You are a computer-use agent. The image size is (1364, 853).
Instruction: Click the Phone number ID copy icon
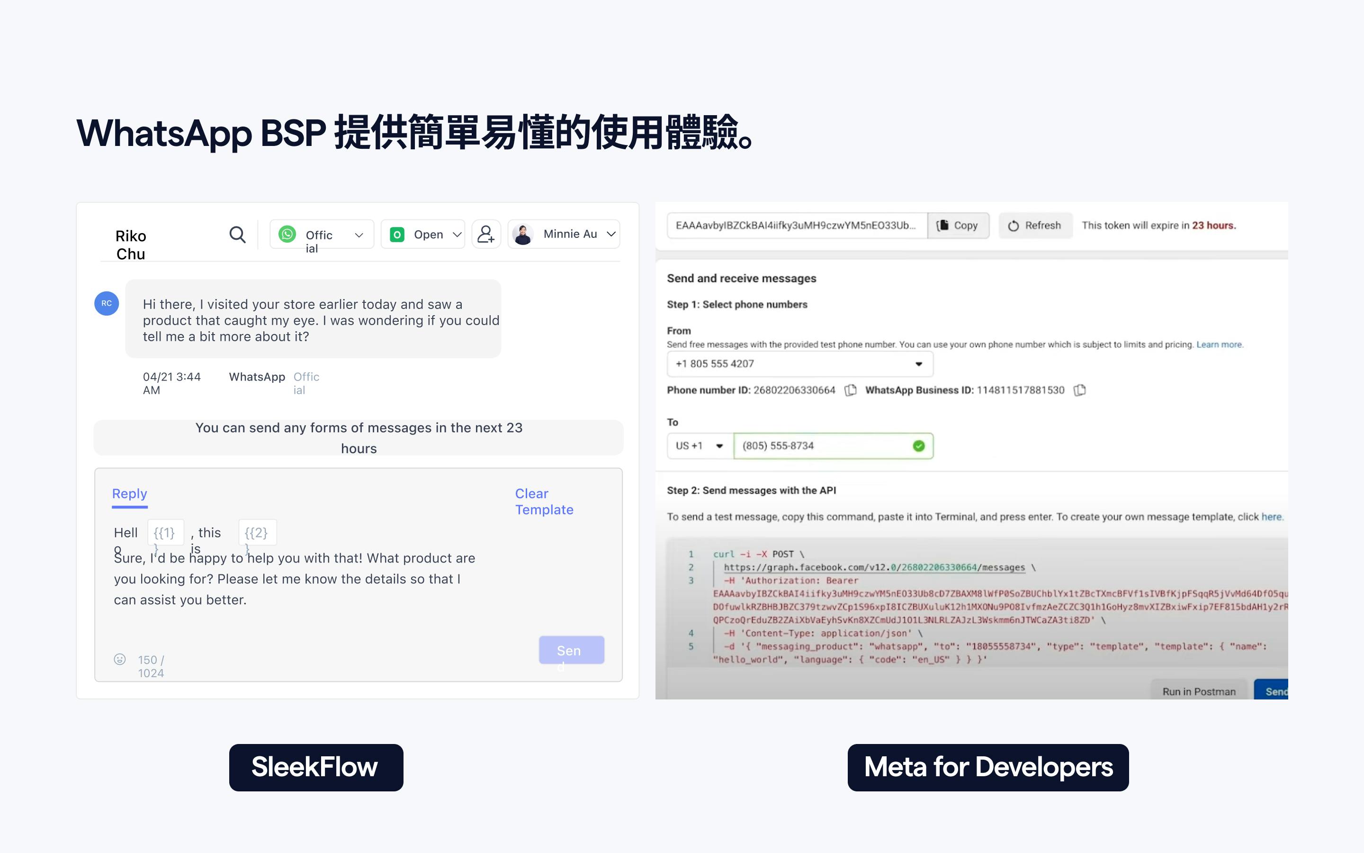[x=851, y=390]
